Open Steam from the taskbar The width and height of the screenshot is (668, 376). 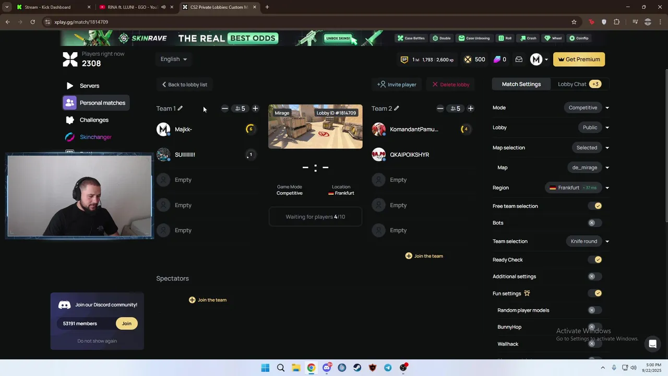click(x=357, y=368)
